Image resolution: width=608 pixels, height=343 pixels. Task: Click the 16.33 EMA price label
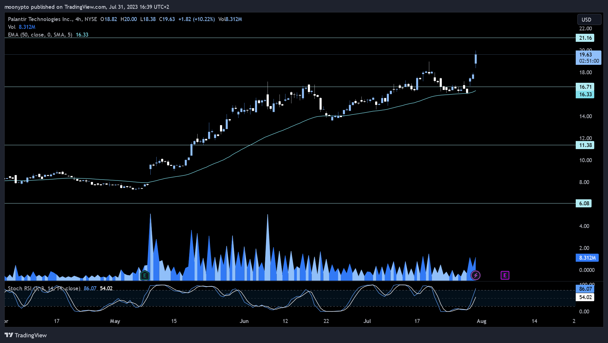pyautogui.click(x=585, y=94)
